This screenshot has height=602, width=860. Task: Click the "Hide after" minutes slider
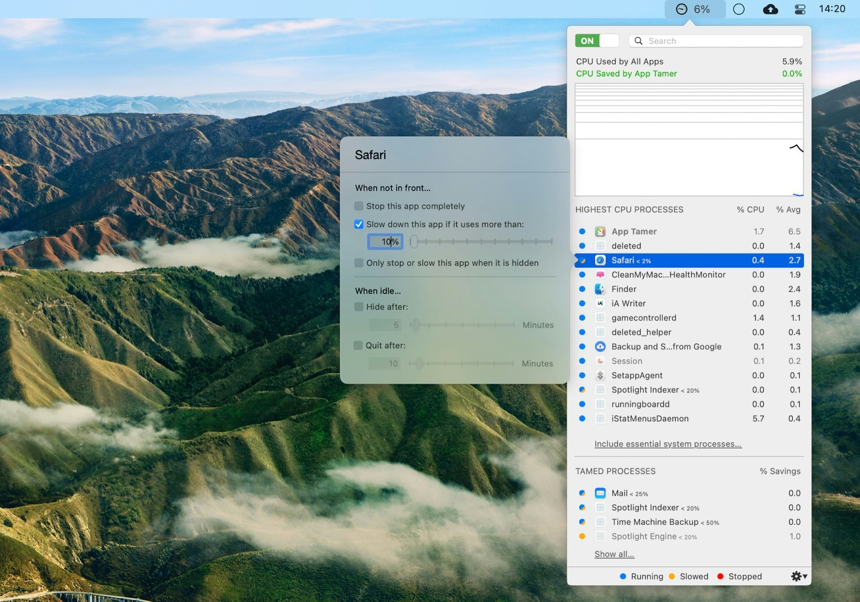pyautogui.click(x=462, y=325)
